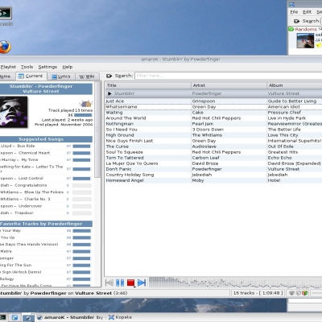Click the Kopete taskbar button
The width and height of the screenshot is (322, 322).
pyautogui.click(x=120, y=317)
